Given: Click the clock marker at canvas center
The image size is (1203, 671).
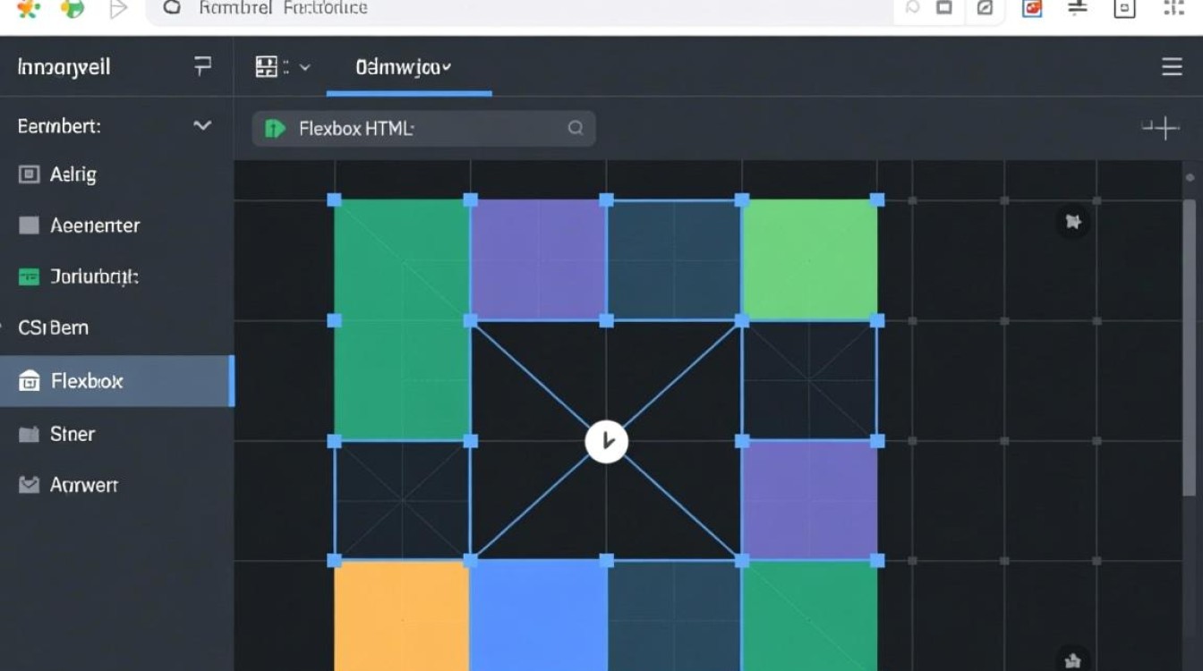Looking at the screenshot, I should [606, 441].
